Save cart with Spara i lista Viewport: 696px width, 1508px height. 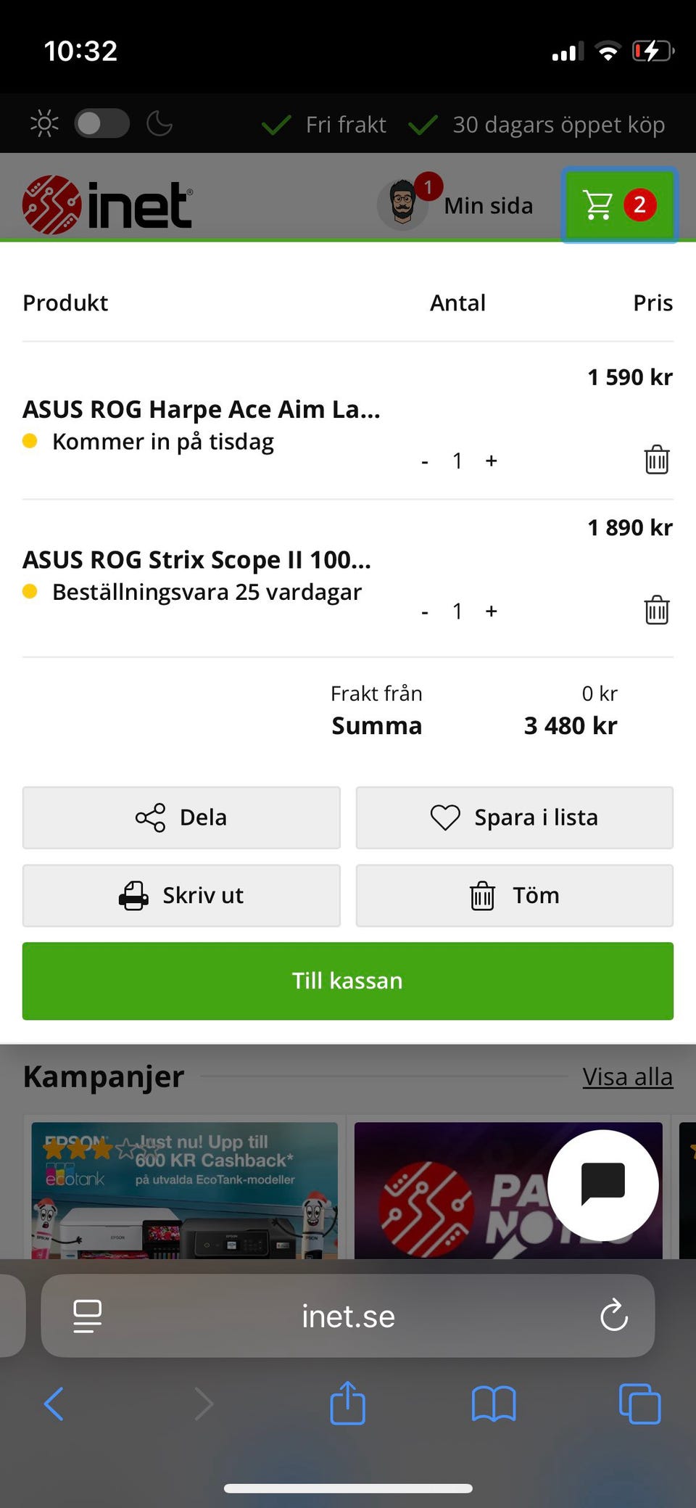pyautogui.click(x=514, y=817)
